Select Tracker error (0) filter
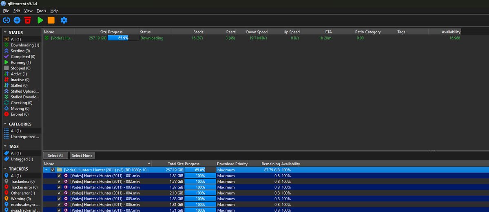 click(22, 187)
